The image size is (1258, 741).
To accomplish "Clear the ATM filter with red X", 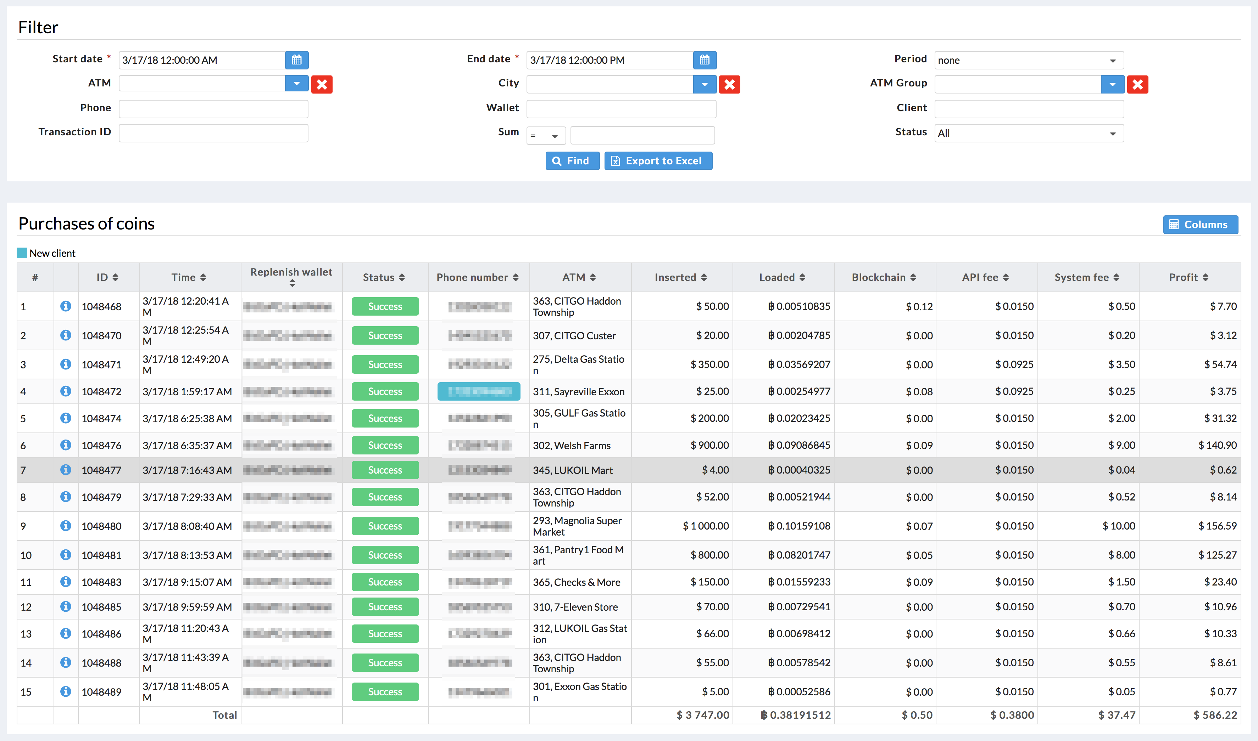I will pos(322,84).
